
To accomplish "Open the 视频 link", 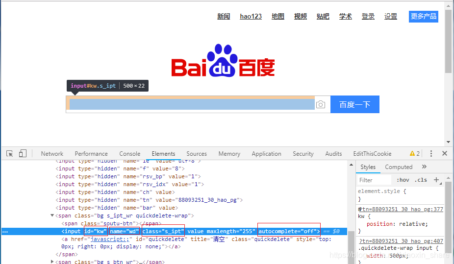I will tap(301, 17).
